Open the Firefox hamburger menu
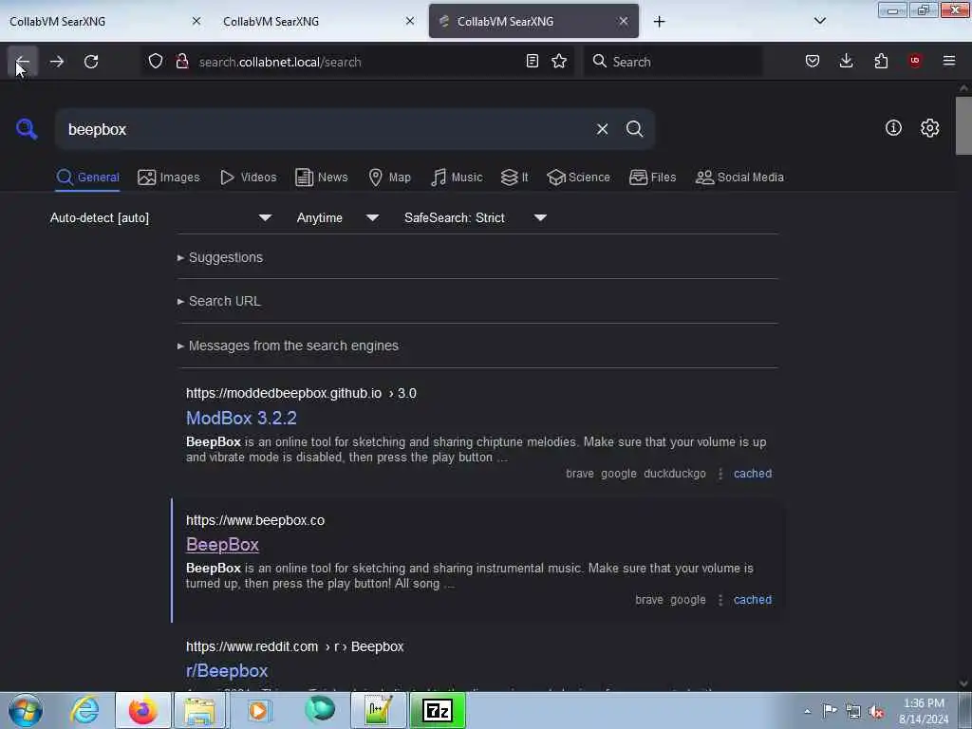 tap(949, 61)
